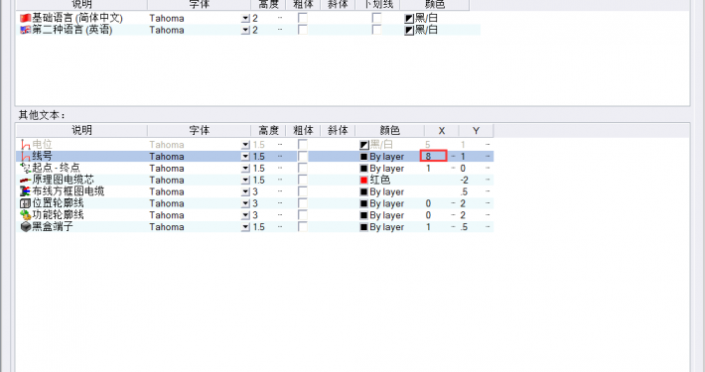Toggle bold checkbox for 基础语言 (简体中文)
705x372 pixels.
pos(303,18)
